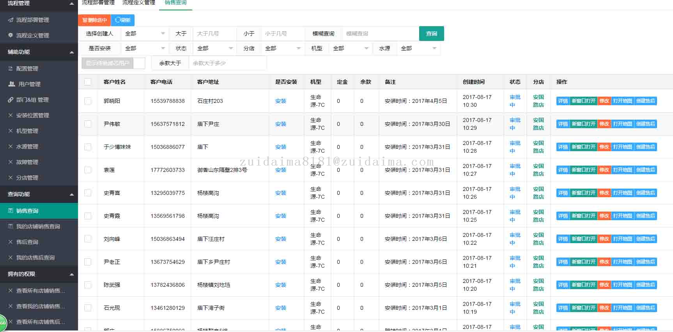Viewport: 673px width, 332px height.
Task: Click the X icon beside 售后查询
Action: point(11,242)
